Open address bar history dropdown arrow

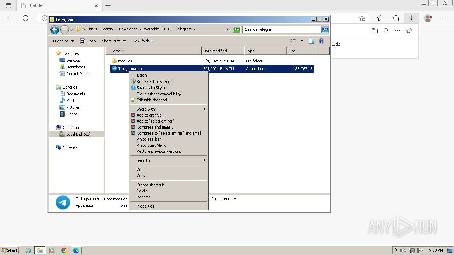pyautogui.click(x=228, y=29)
